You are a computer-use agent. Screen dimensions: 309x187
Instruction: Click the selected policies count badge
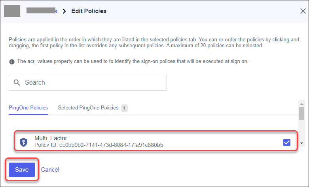pos(124,108)
